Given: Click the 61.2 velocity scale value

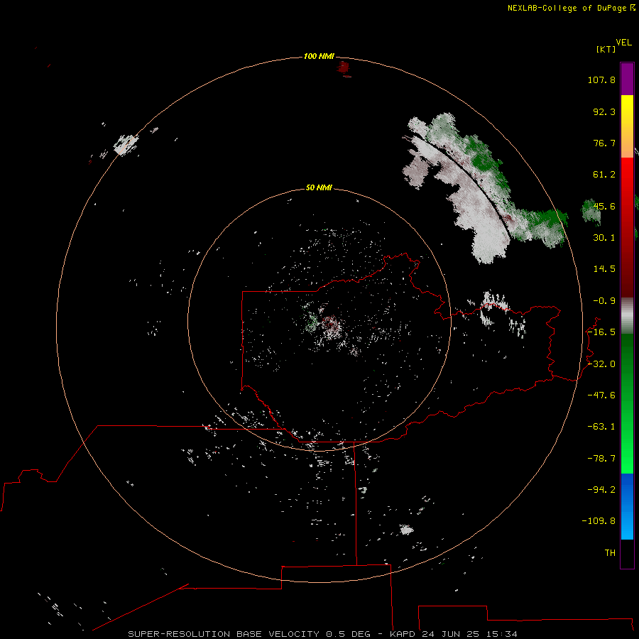Looking at the screenshot, I should coord(604,175).
